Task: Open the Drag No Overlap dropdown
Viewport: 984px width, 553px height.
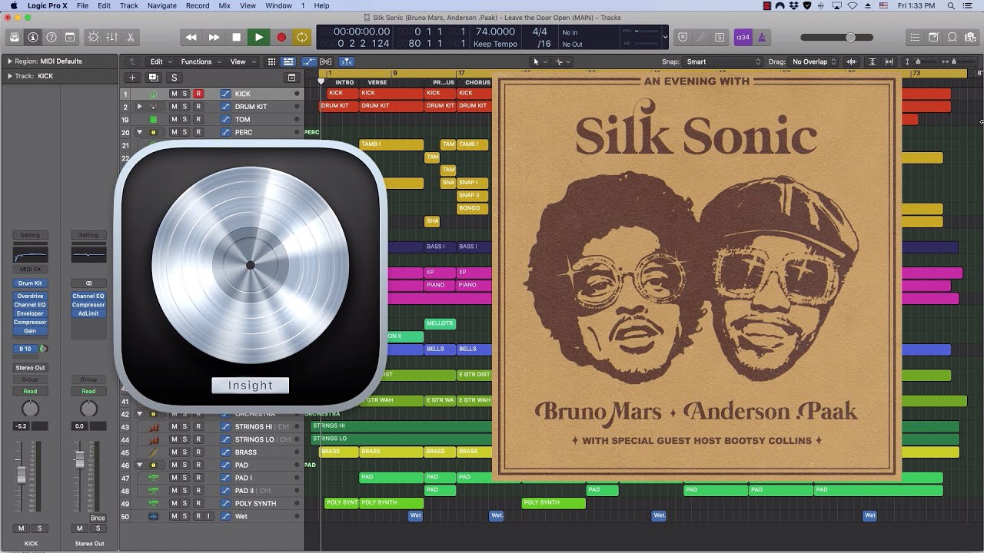Action: (x=813, y=61)
